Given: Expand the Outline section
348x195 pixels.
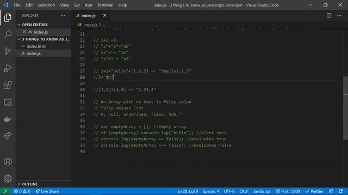Looking at the screenshot, I should pos(43,184).
